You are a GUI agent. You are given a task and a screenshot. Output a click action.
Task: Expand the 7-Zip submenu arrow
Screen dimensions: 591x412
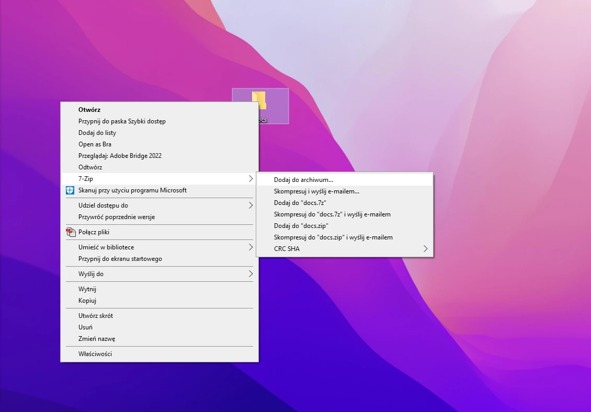251,179
